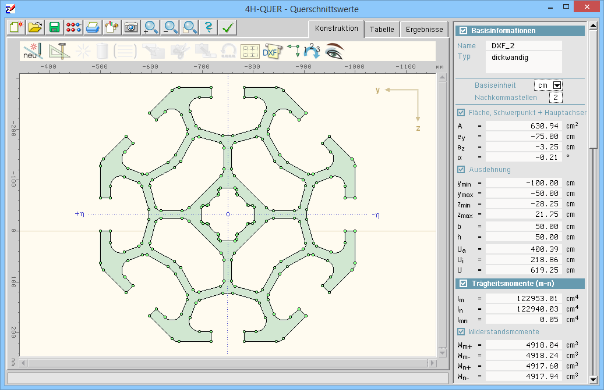This screenshot has width=604, height=390.
Task: Confirm with the green checkmark icon
Action: pos(228,27)
